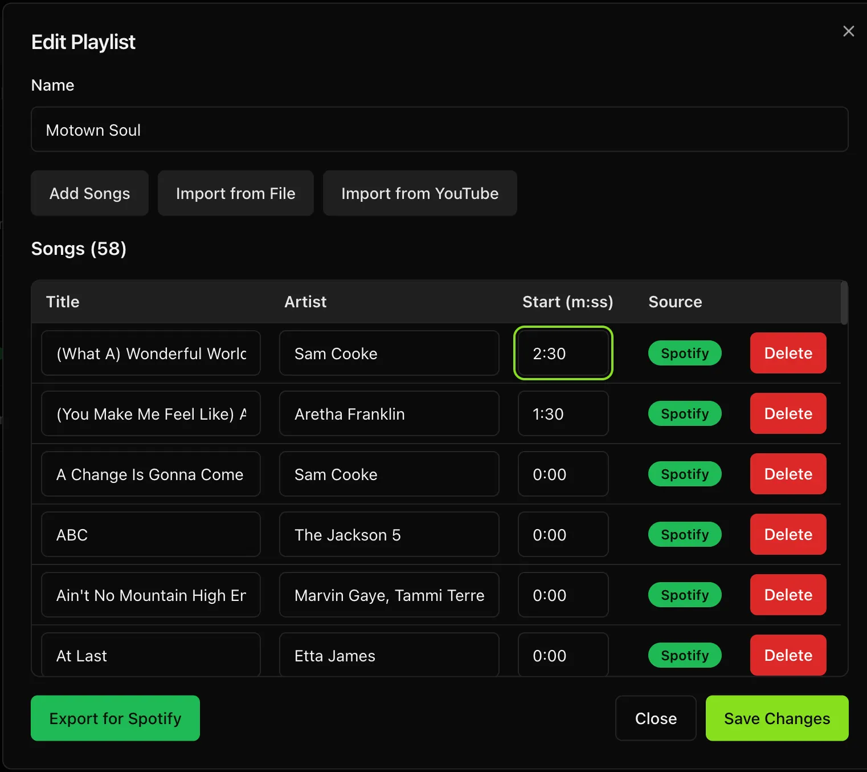Image resolution: width=867 pixels, height=772 pixels.
Task: Click Spotify badge on the ABC row
Action: pyautogui.click(x=685, y=534)
